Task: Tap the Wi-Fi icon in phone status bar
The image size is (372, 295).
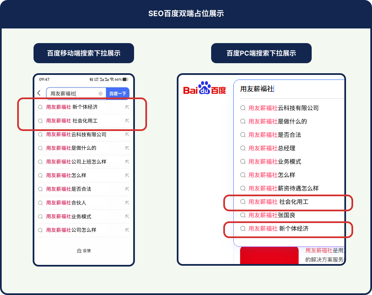Action: 112,80
